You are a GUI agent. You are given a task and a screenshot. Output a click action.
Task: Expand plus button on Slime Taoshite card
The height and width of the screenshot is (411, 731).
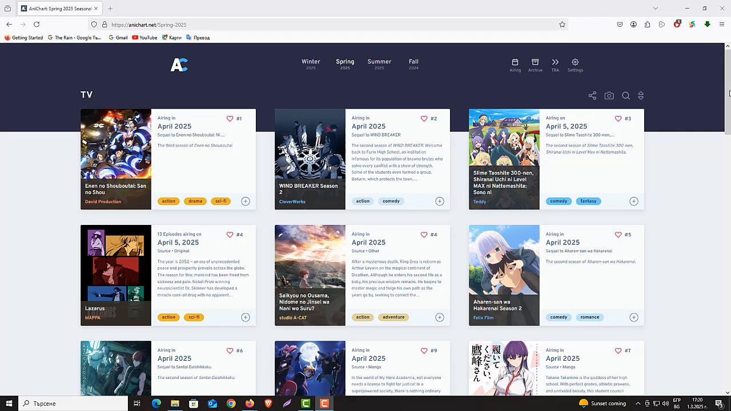coord(634,201)
